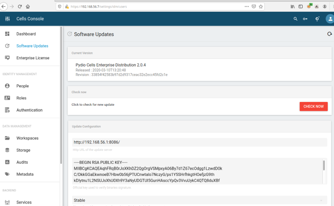Open Authentication settings
The width and height of the screenshot is (334, 206).
[x=29, y=110]
